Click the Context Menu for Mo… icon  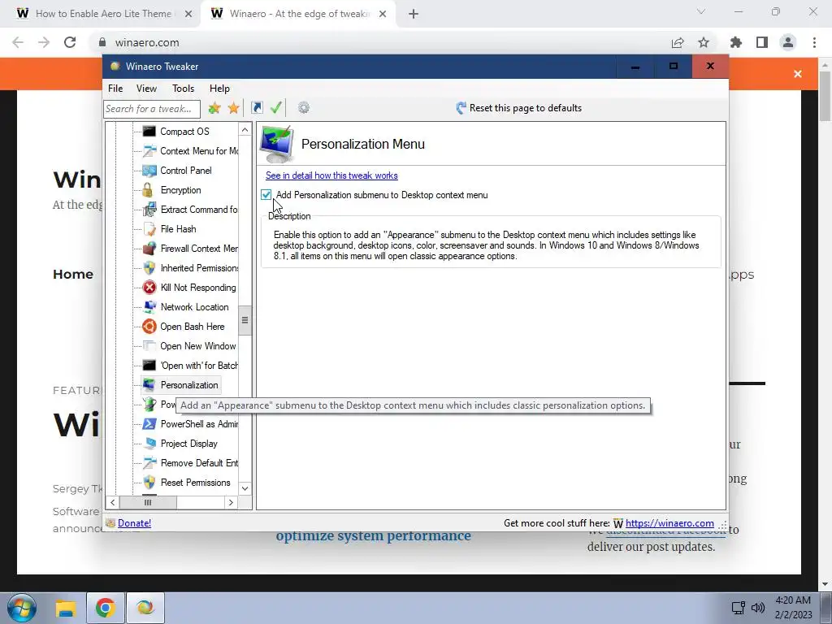coord(149,150)
